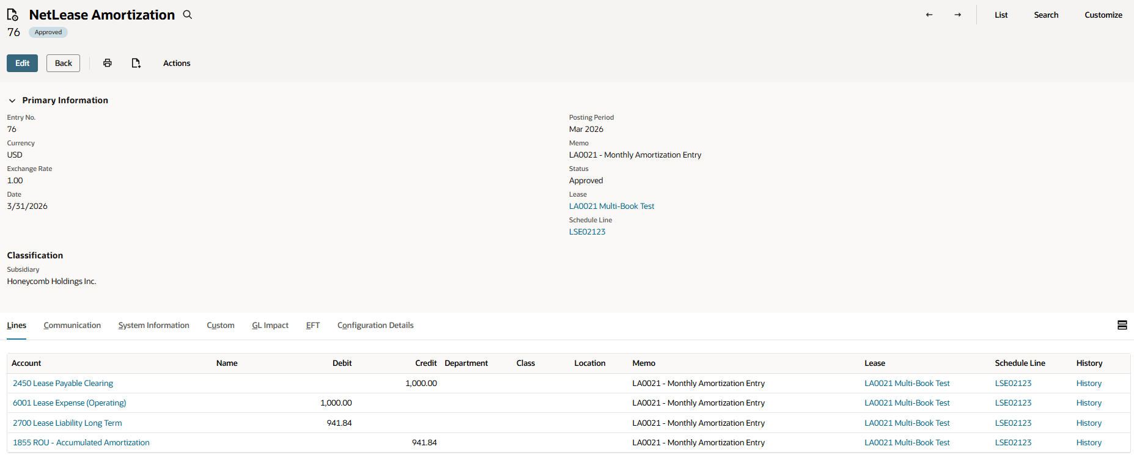Click the print icon
The image size is (1134, 463).
108,63
